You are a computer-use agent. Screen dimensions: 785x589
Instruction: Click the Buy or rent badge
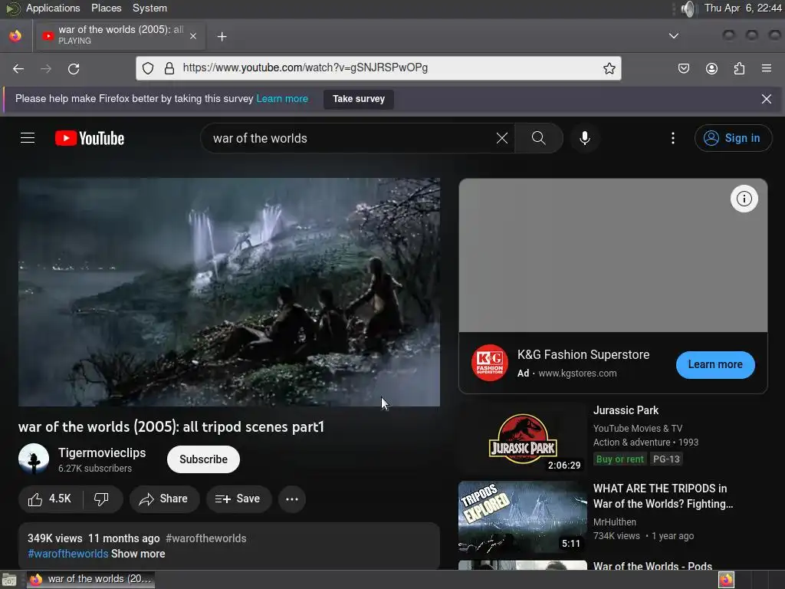pyautogui.click(x=619, y=459)
